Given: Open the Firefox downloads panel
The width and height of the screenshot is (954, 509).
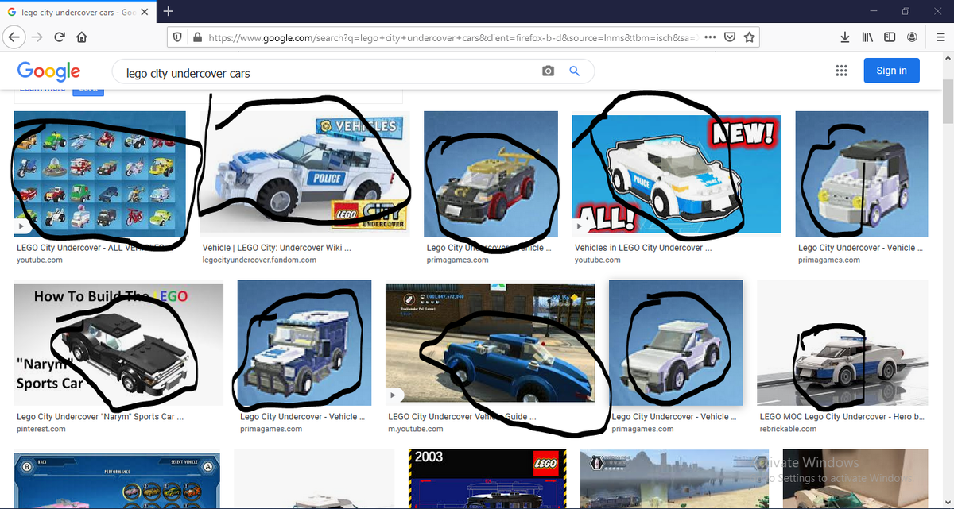Looking at the screenshot, I should click(x=845, y=37).
